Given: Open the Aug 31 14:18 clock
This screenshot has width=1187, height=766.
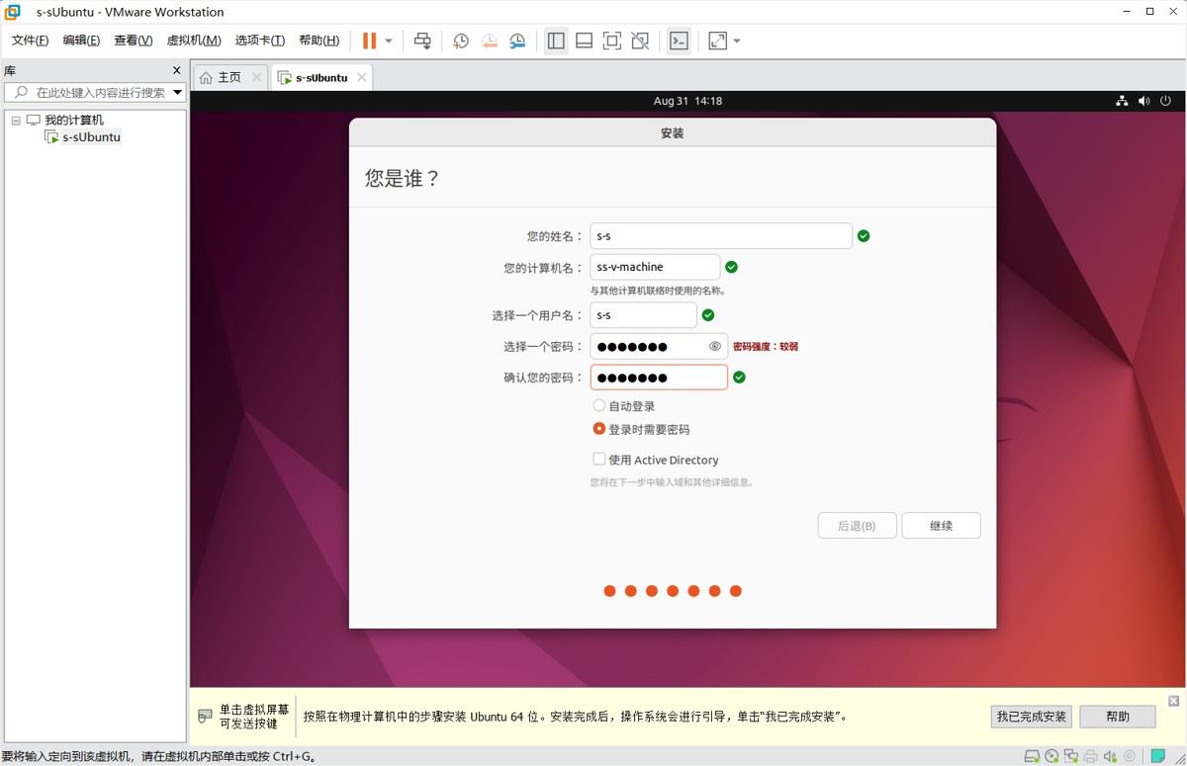Looking at the screenshot, I should [687, 101].
